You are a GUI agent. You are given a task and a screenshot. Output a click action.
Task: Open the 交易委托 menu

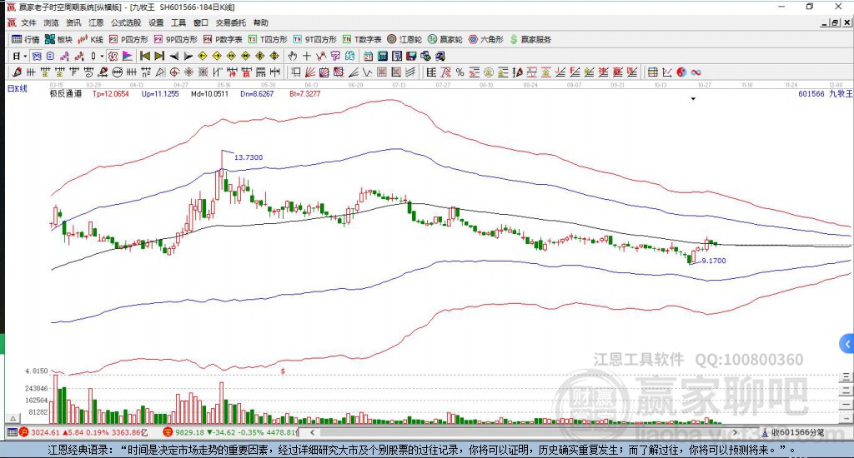tap(231, 22)
